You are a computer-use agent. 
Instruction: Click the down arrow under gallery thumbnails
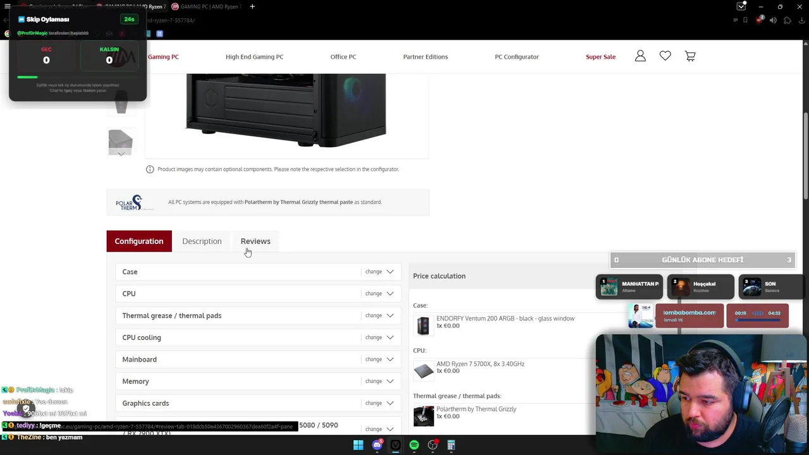tap(120, 154)
